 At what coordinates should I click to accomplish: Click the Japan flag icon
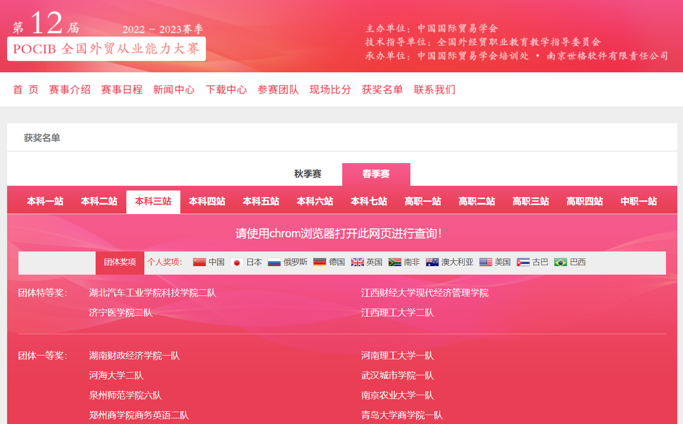click(237, 262)
